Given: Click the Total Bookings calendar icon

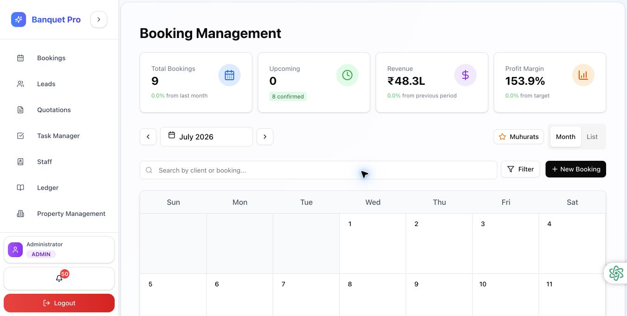Looking at the screenshot, I should click(229, 75).
